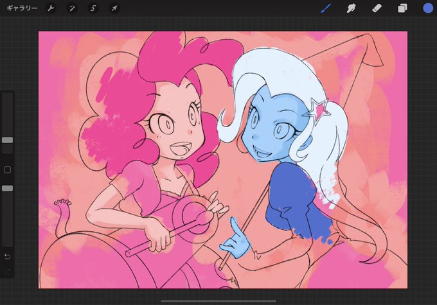Select the Eraser tool
This screenshot has width=437, height=305.
pyautogui.click(x=377, y=8)
